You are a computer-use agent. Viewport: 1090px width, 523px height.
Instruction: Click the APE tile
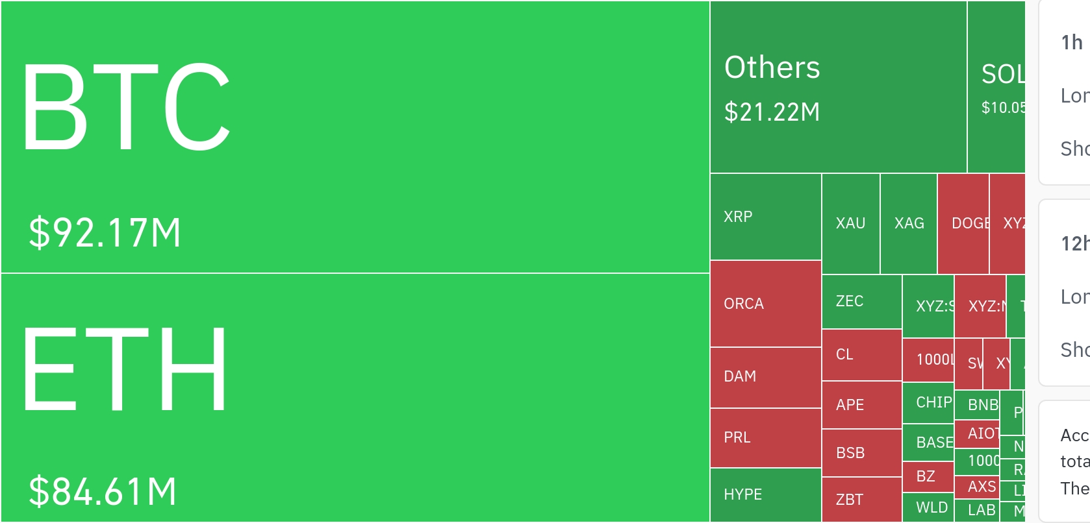click(x=861, y=405)
